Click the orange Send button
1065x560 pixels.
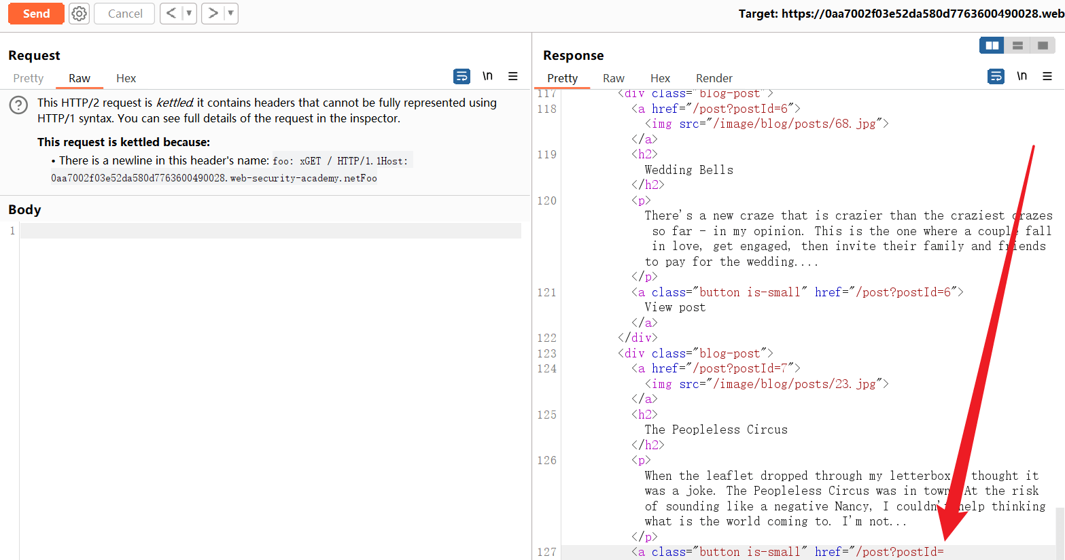pos(36,14)
